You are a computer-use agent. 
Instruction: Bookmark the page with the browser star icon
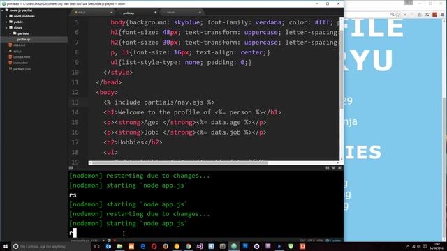click(397, 14)
